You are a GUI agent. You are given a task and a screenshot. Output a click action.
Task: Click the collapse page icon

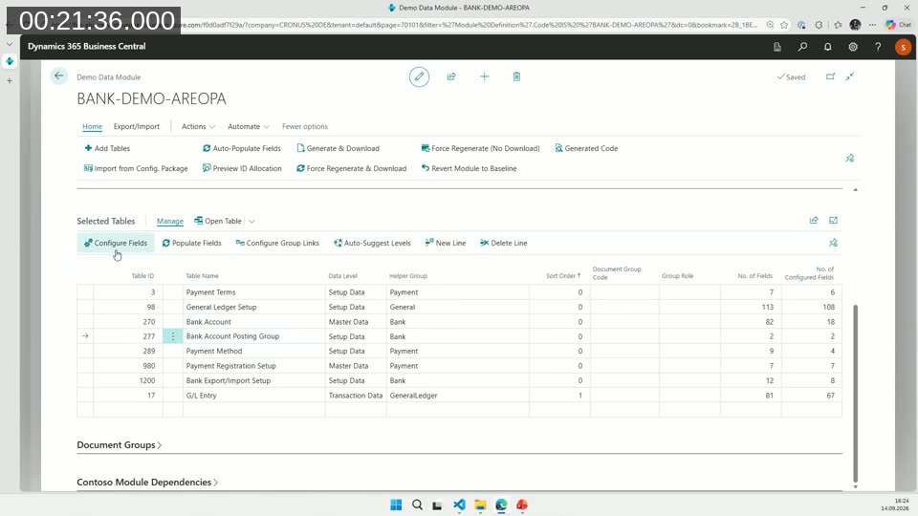(x=850, y=76)
